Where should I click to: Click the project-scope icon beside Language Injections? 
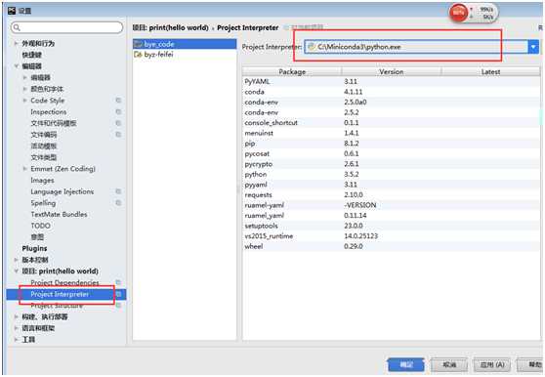click(118, 191)
